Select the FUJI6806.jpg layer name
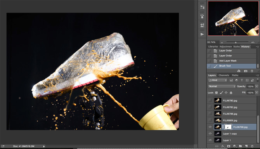260x149 pixels. 230,120
